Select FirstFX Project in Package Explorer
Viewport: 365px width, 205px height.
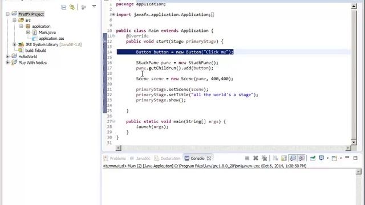[31, 14]
